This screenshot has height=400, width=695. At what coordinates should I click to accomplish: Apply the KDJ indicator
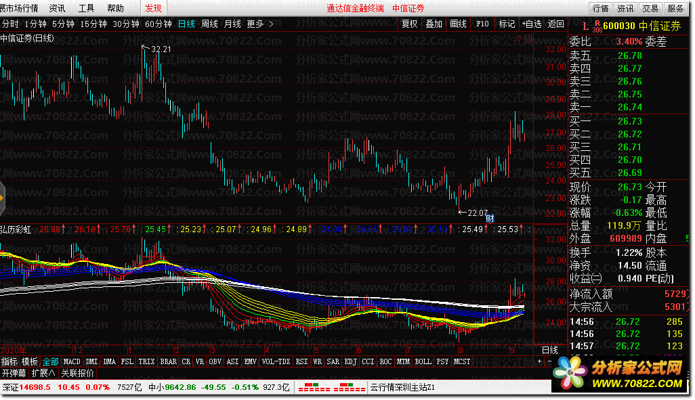[x=351, y=361]
